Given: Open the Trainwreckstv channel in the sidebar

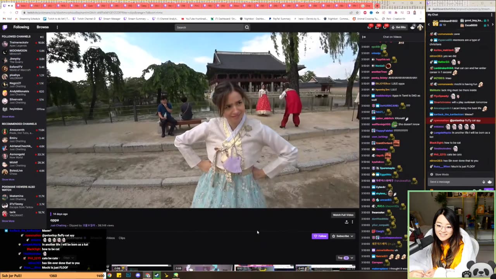Looking at the screenshot, I should [x=22, y=44].
